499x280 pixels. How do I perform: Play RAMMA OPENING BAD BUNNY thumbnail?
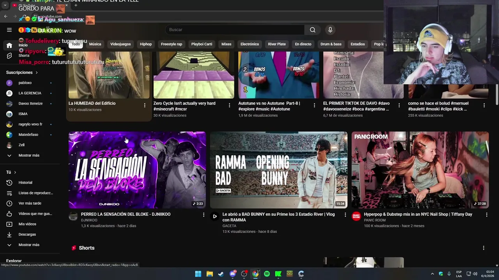tap(279, 170)
